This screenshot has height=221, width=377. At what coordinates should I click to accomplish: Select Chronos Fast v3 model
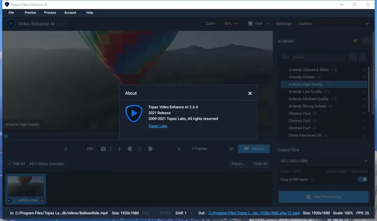pyautogui.click(x=324, y=114)
